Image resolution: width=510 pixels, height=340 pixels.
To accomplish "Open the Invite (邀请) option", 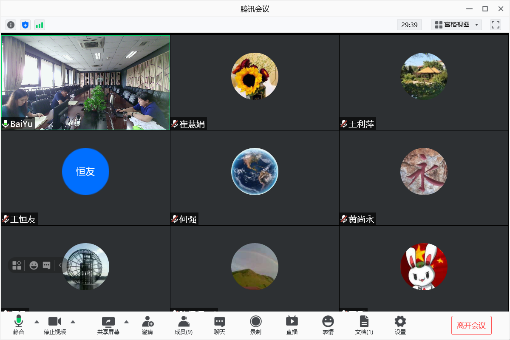I will coord(147,325).
